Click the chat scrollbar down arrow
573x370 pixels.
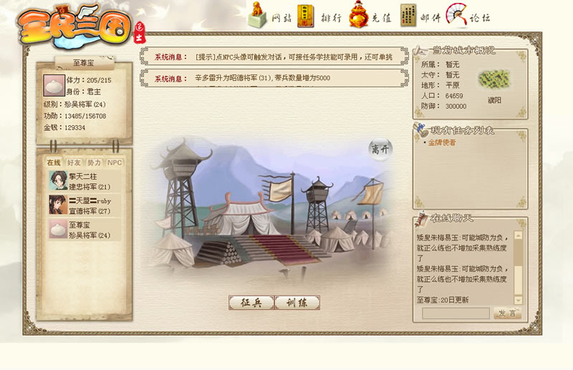coord(518,301)
